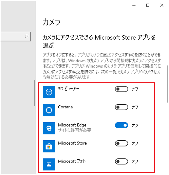Click the settings search input field
The width and height of the screenshot is (169, 175).
click(x=15, y=37)
